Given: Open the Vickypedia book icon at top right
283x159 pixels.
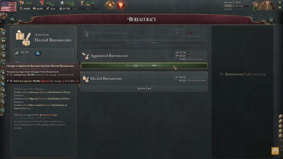Looking at the screenshot, I should point(280,7).
